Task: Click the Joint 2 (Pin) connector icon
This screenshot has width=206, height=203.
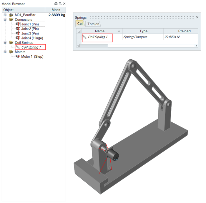Action: click(18, 29)
